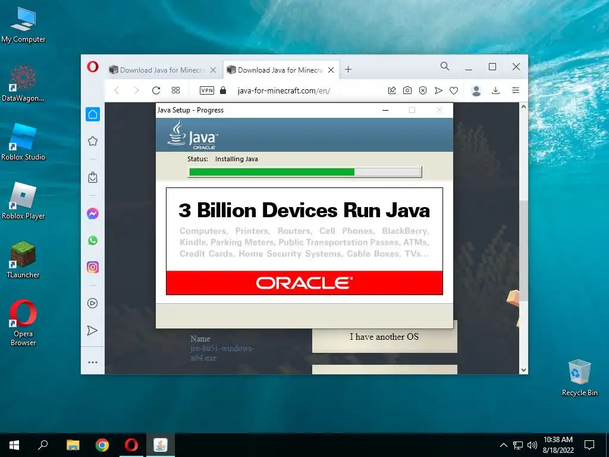Screen dimensions: 609x457
Task: Click the 'I have another OS' button
Action: (385, 337)
